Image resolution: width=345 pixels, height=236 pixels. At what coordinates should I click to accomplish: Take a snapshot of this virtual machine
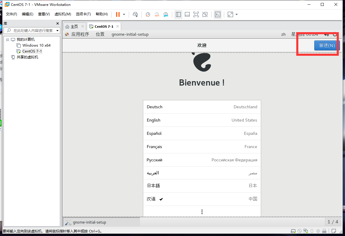pos(148,14)
